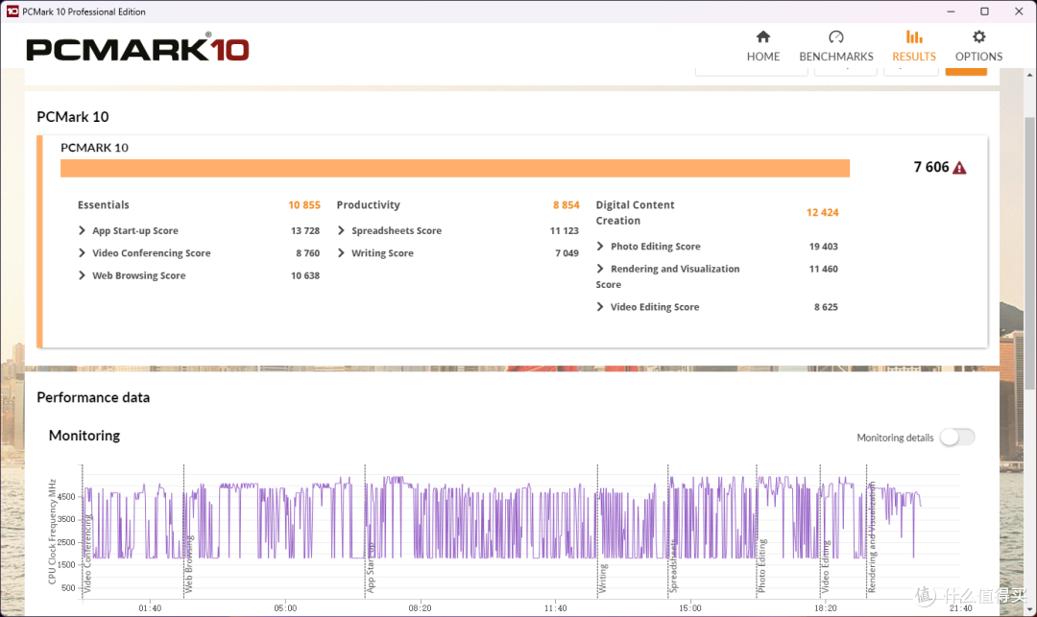Expand Video Conferencing Score row

point(82,253)
